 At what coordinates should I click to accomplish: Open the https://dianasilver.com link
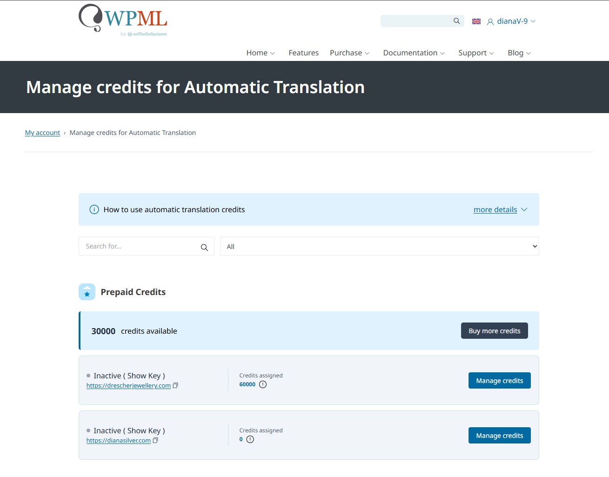pyautogui.click(x=119, y=440)
